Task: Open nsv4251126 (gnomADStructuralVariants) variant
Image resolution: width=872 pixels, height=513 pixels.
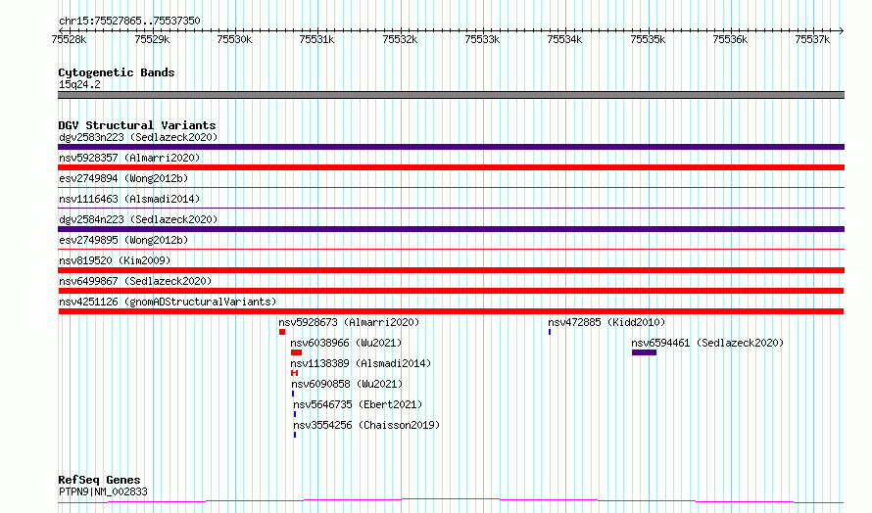Action: (168, 302)
